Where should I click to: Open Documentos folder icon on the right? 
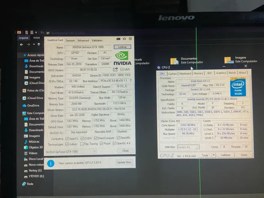[174, 61]
